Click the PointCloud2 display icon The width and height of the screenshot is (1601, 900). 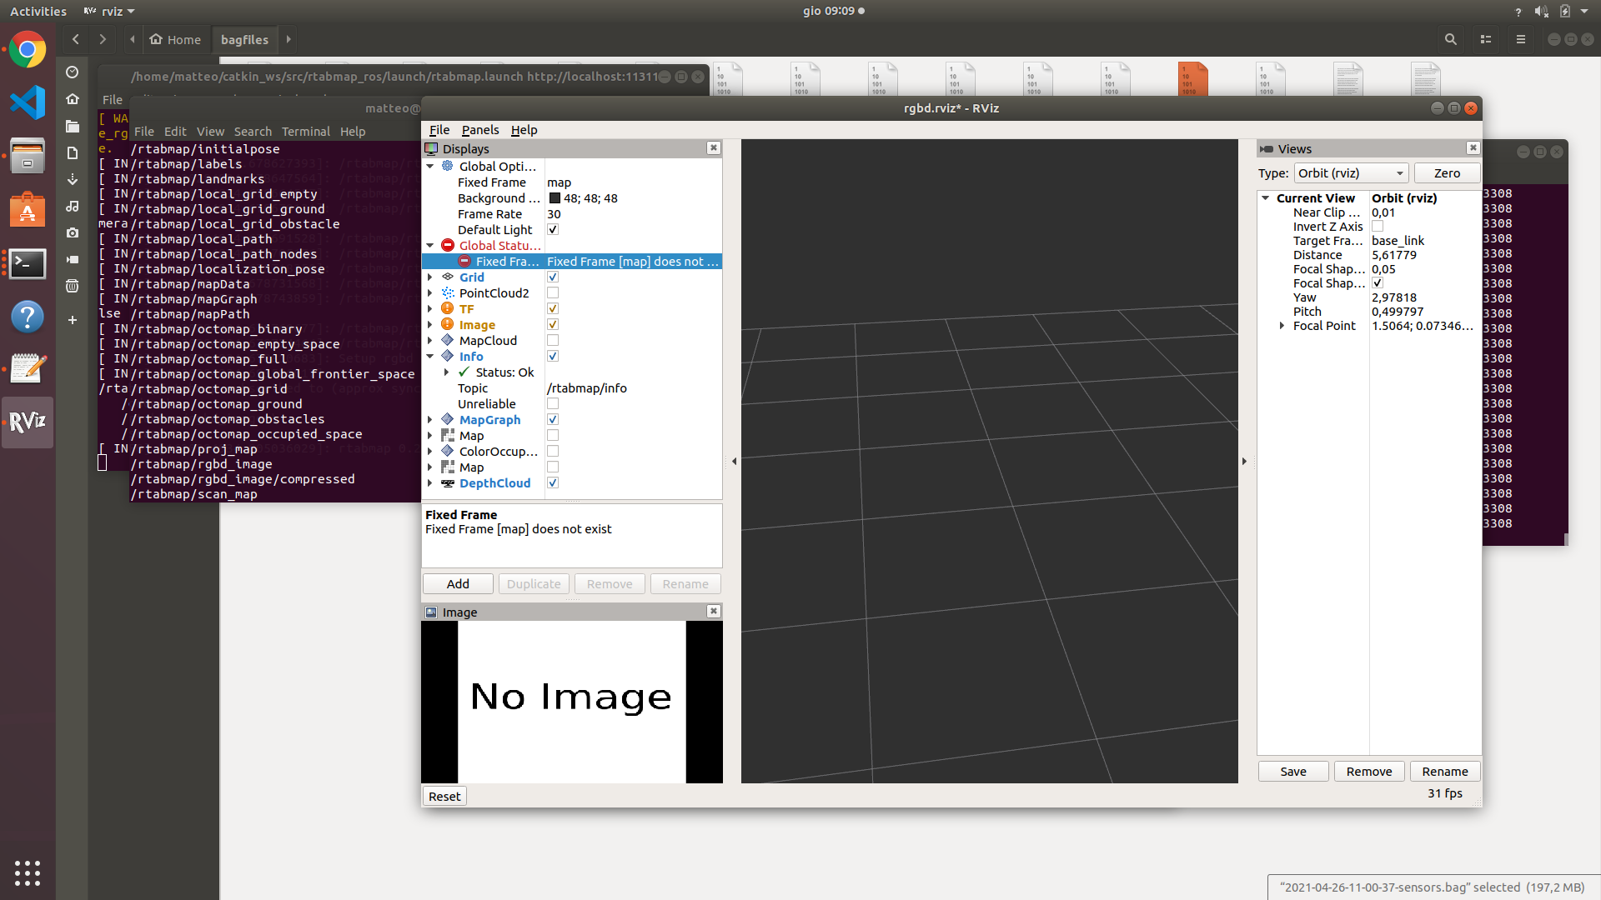tap(448, 293)
